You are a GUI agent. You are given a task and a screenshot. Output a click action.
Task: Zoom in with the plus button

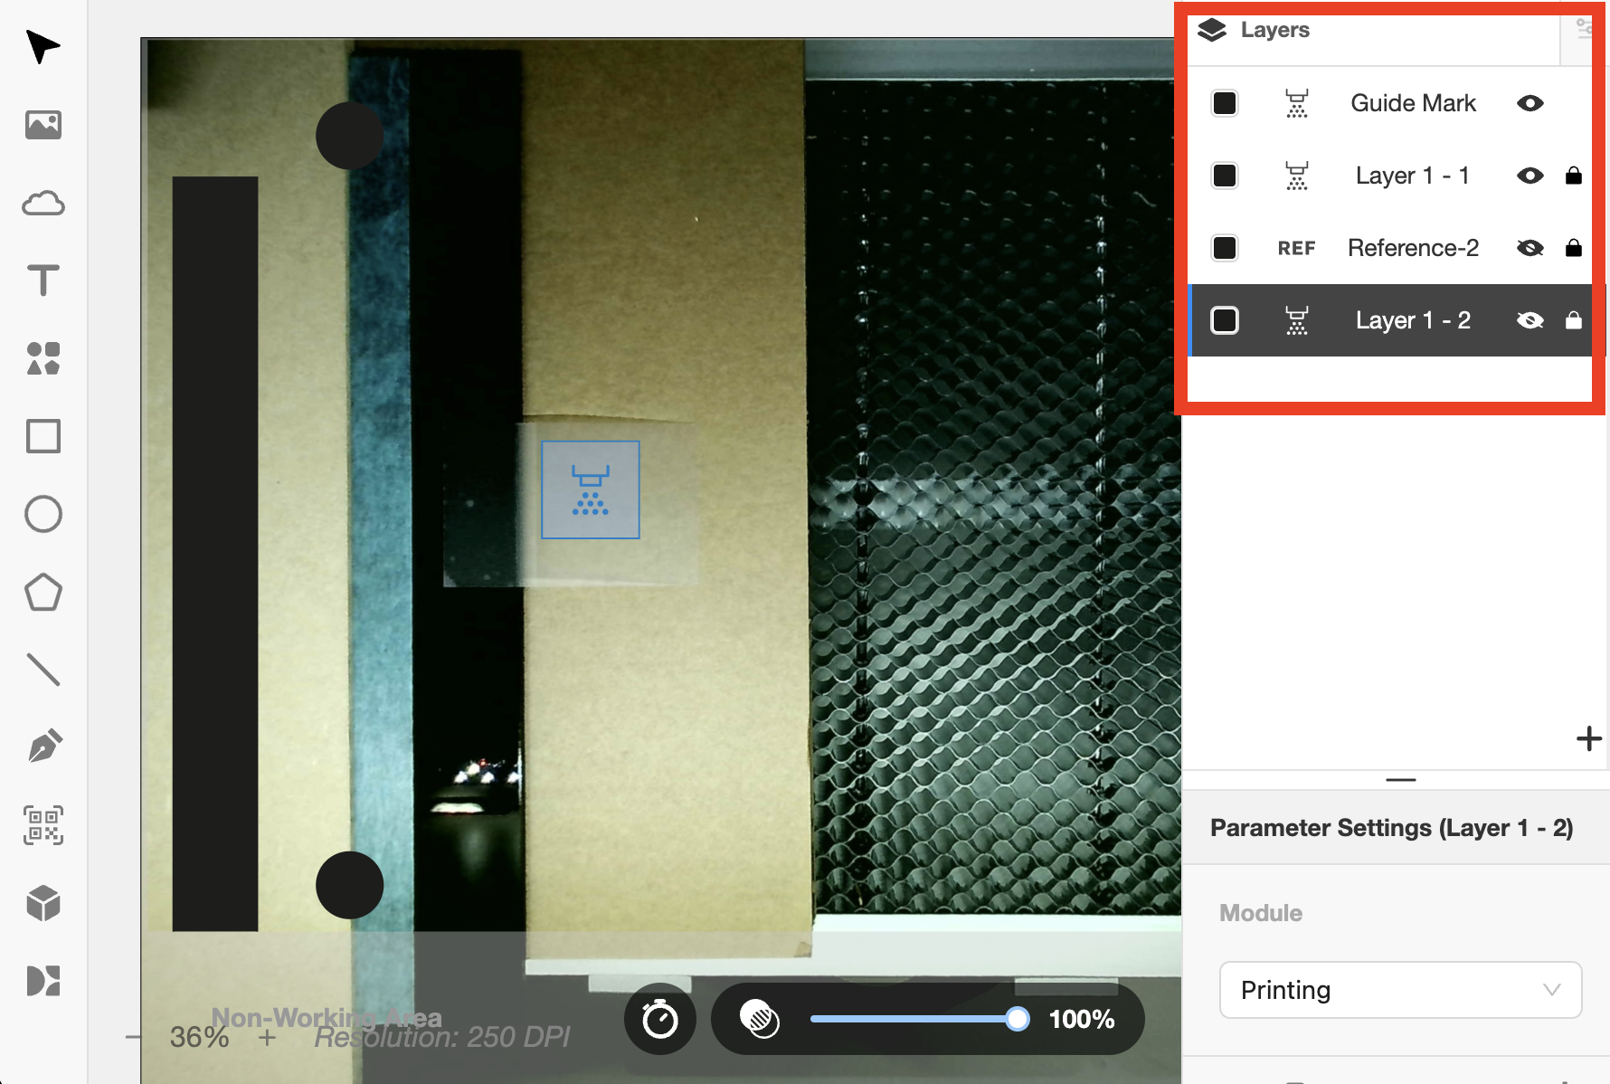267,1037
